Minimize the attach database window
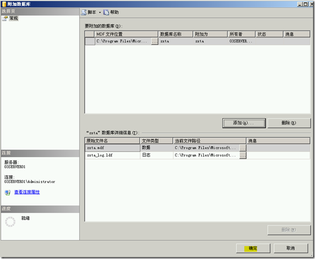315x259 pixels. pyautogui.click(x=300, y=4)
